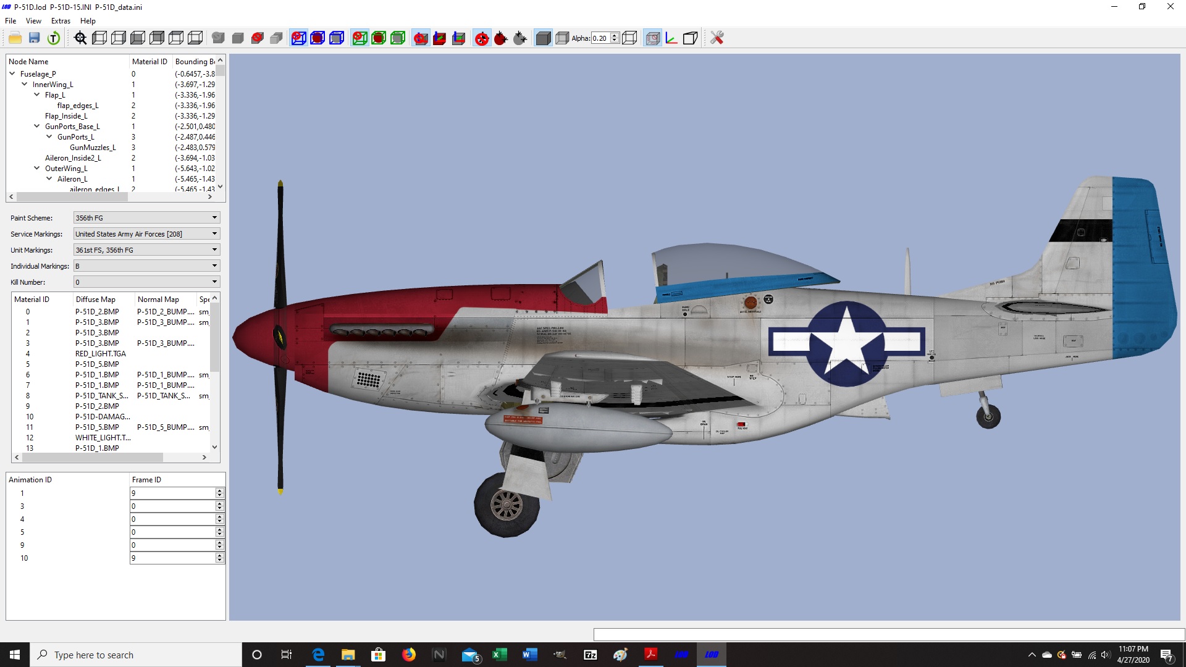Open the Extras menu
This screenshot has width=1186, height=667.
[61, 21]
